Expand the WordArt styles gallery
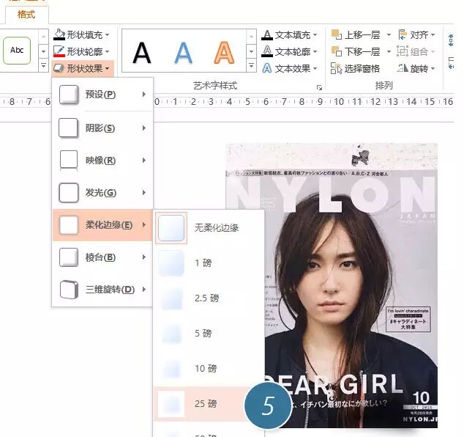 [251, 65]
